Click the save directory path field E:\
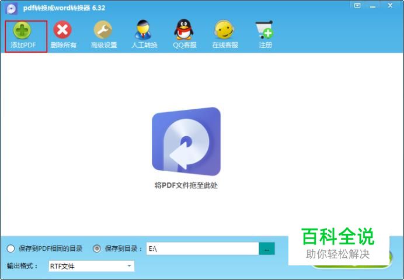 [x=203, y=249]
